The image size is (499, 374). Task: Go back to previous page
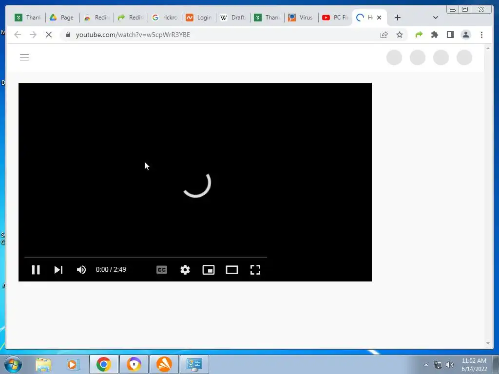pyautogui.click(x=18, y=35)
